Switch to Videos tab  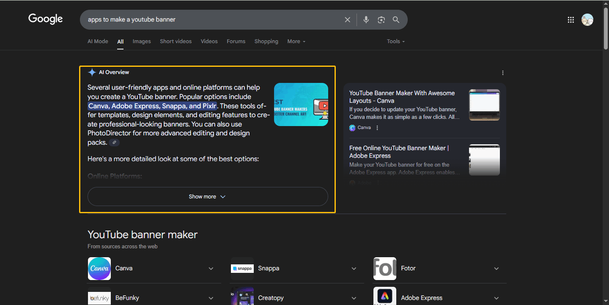[x=209, y=41]
